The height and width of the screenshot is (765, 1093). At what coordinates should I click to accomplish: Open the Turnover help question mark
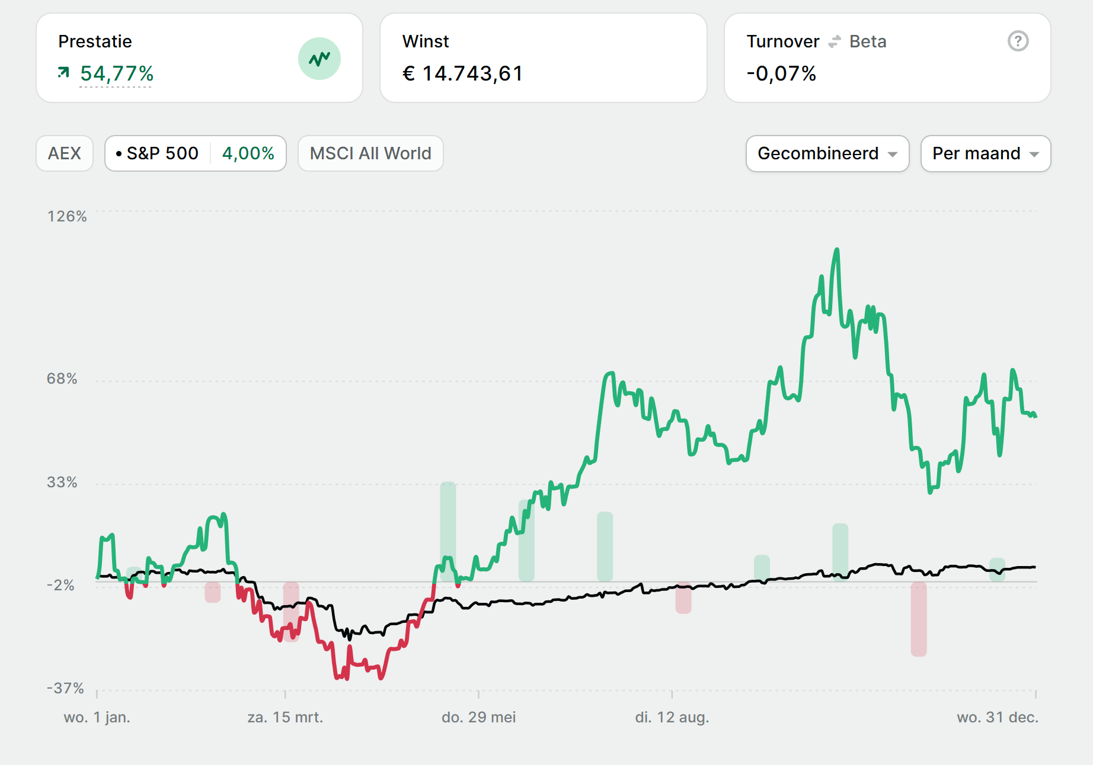coord(1018,41)
